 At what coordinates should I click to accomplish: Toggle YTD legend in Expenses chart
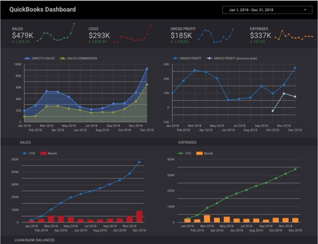184,153
